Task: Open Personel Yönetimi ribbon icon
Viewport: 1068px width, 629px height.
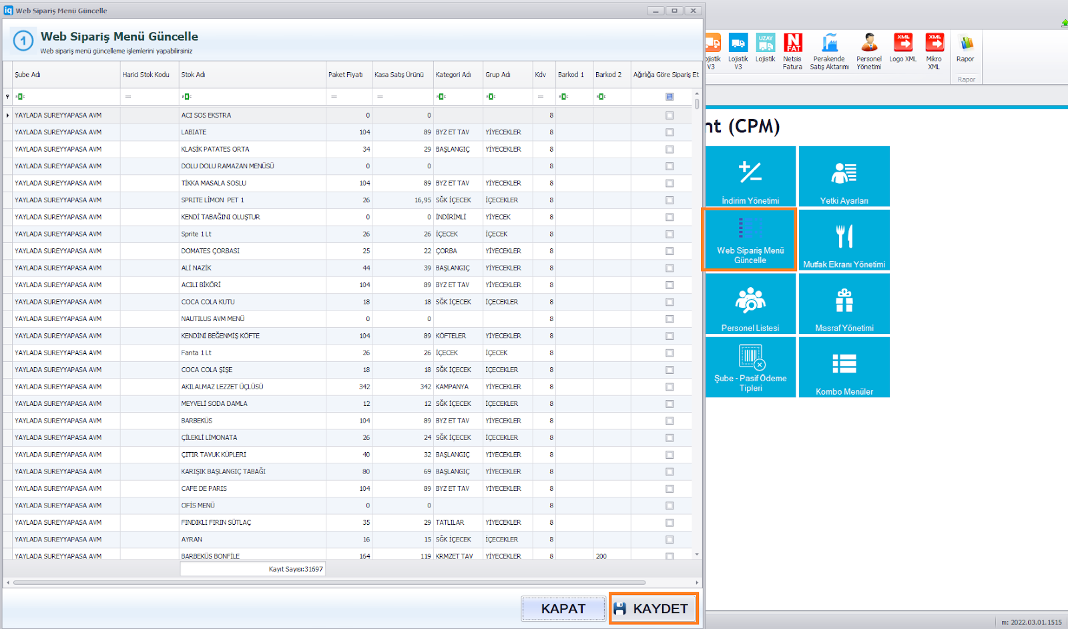Action: 868,51
